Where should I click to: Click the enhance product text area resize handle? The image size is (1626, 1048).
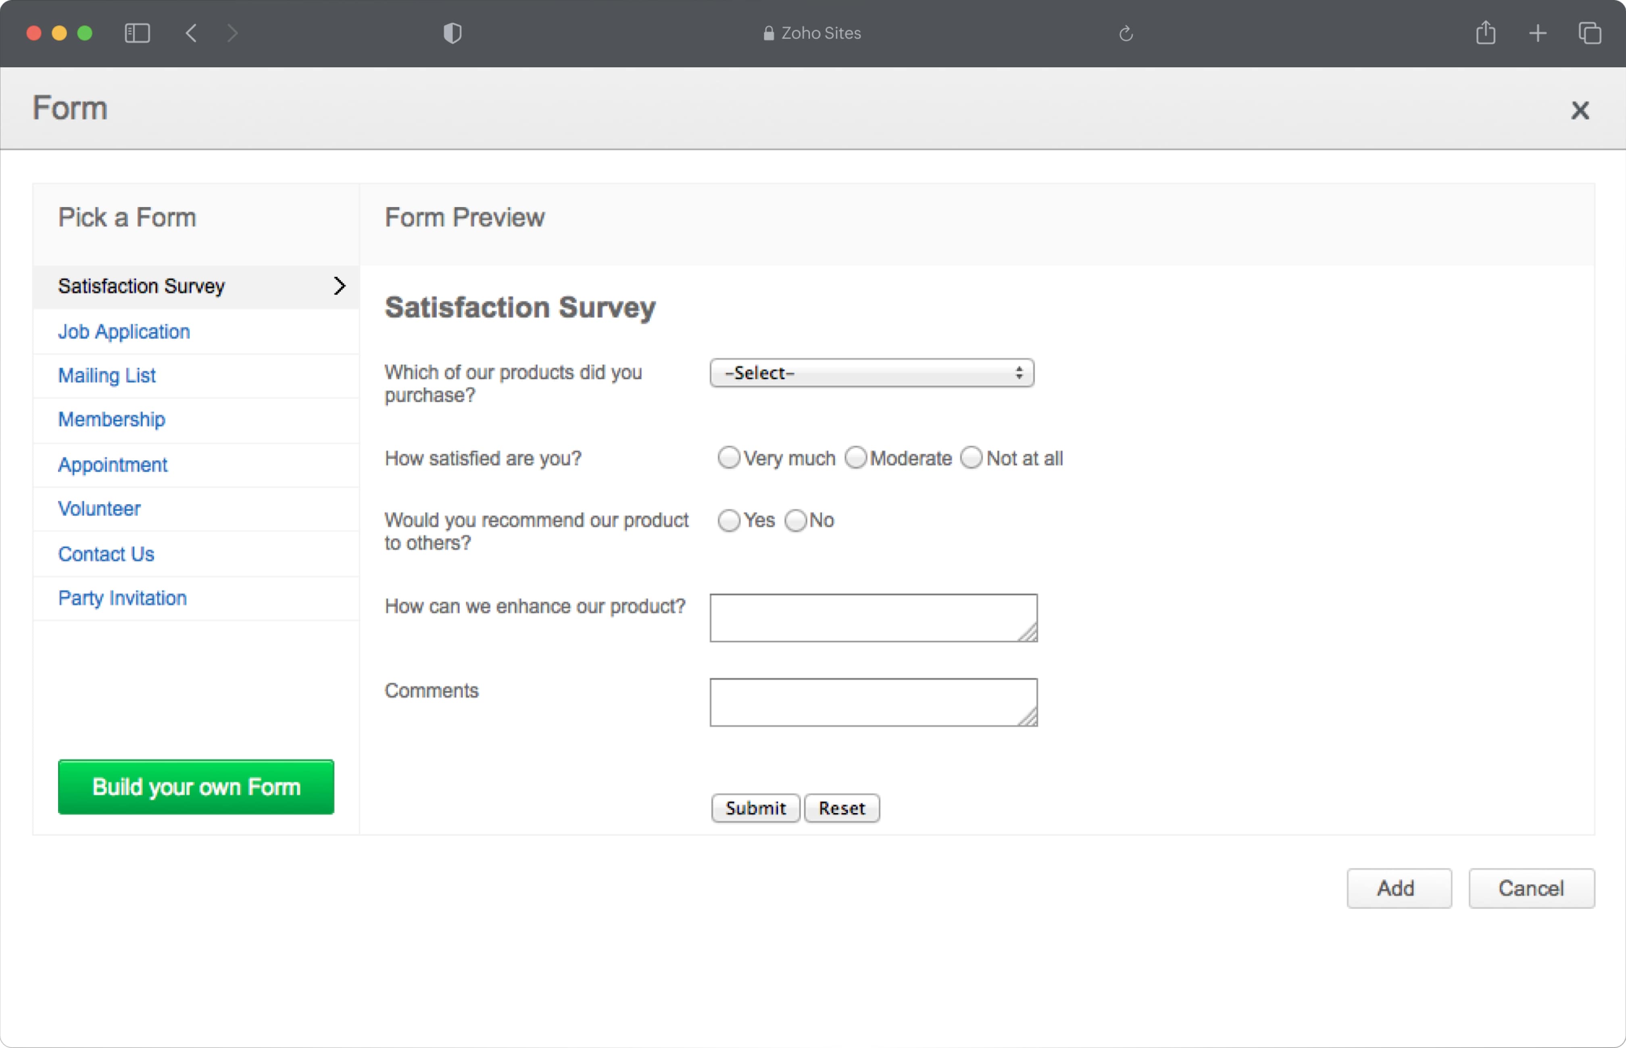click(1028, 632)
